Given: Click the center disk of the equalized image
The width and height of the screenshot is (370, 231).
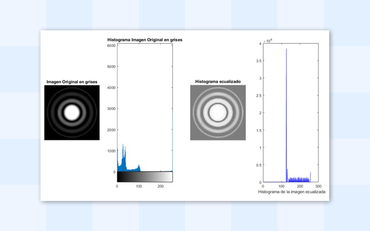Looking at the screenshot, I should [x=218, y=113].
